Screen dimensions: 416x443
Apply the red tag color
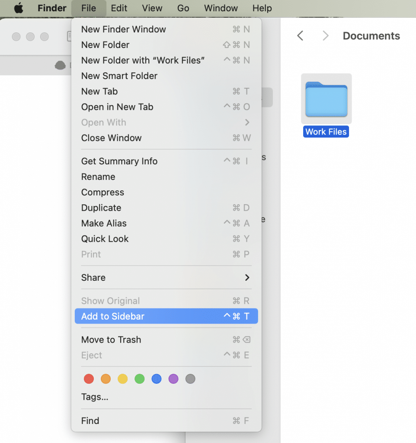tap(89, 379)
